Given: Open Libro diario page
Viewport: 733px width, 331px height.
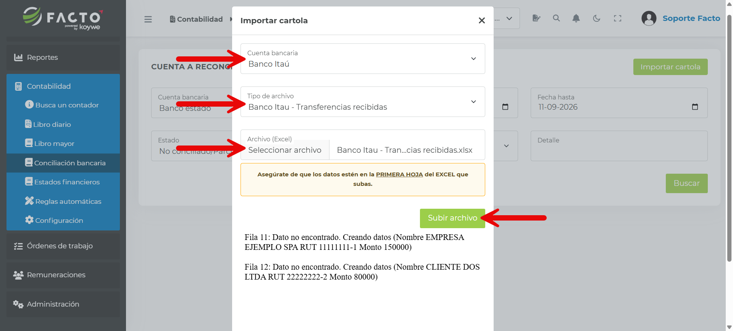Looking at the screenshot, I should (63, 125).
